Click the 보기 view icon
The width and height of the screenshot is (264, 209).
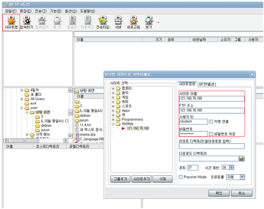[x=149, y=22]
